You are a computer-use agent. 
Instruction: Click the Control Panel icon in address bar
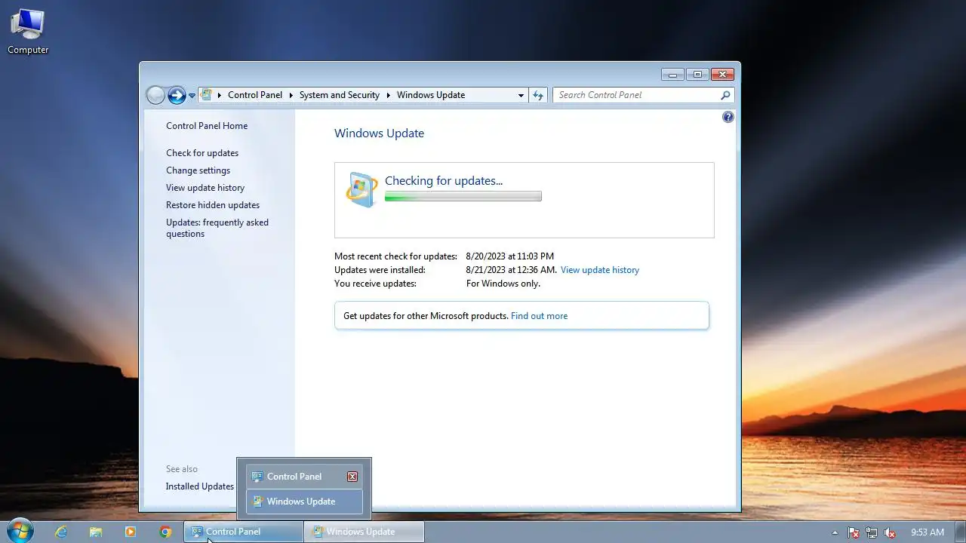(x=207, y=95)
